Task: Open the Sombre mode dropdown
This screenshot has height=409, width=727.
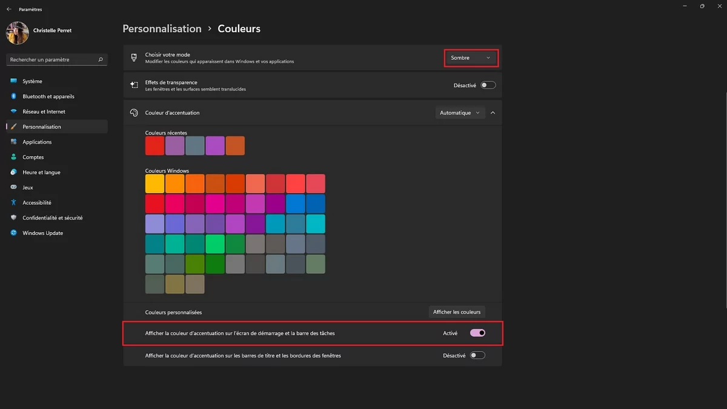Action: click(x=471, y=58)
